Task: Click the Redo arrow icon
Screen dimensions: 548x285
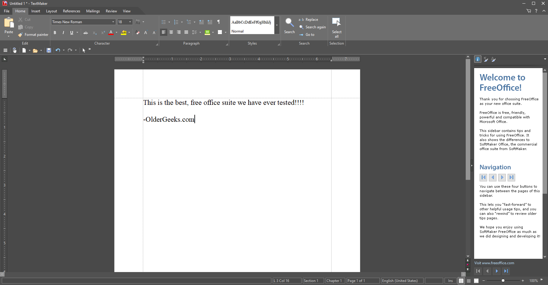Action: coord(70,50)
